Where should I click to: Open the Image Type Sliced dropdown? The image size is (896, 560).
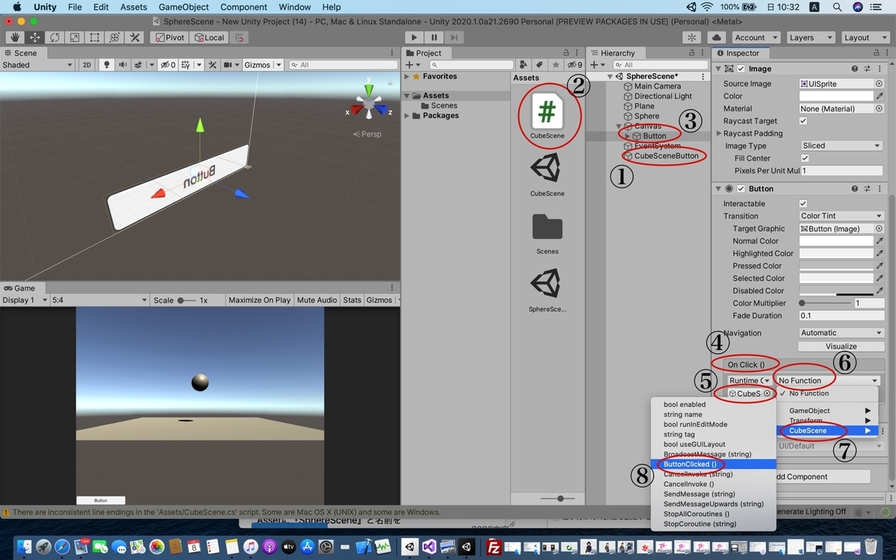pyautogui.click(x=841, y=146)
